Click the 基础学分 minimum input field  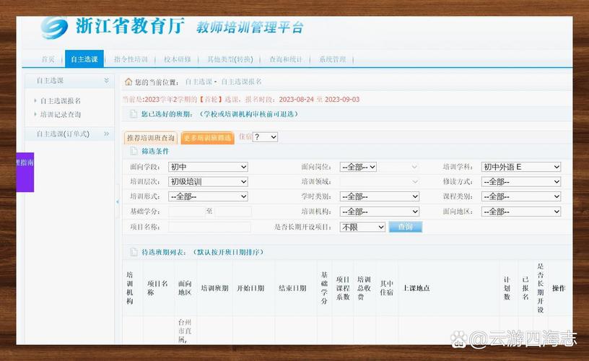(x=187, y=212)
